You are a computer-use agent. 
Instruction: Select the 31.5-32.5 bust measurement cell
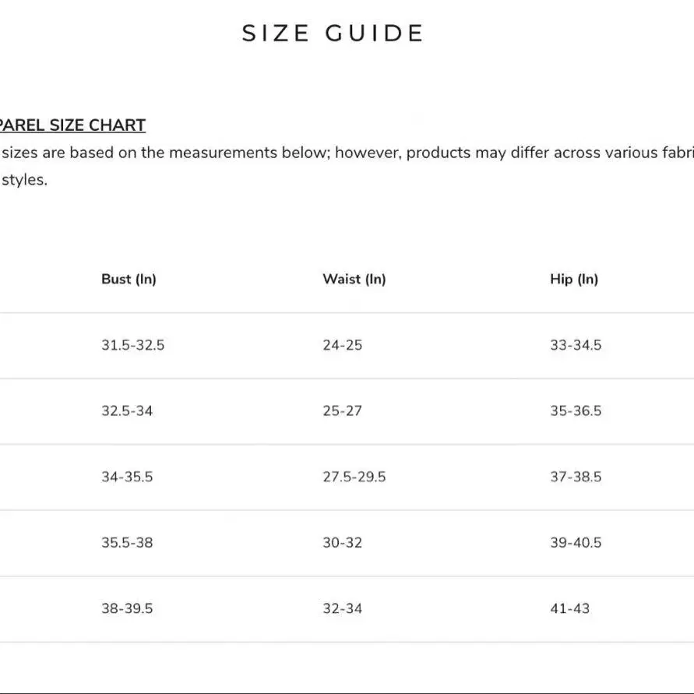[132, 345]
